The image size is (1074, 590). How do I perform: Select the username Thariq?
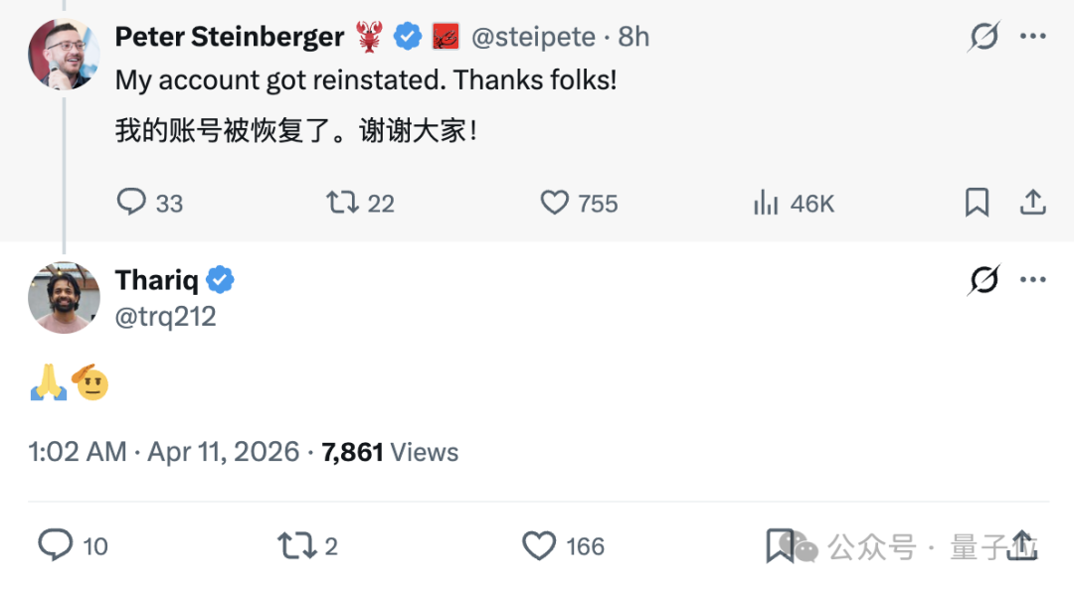click(155, 280)
